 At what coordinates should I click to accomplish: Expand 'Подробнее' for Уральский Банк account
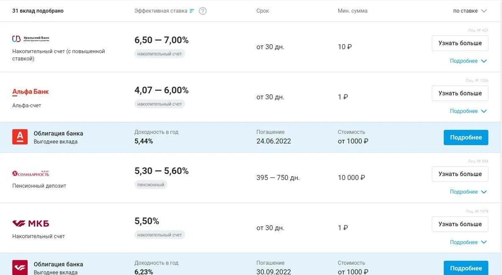click(x=468, y=61)
